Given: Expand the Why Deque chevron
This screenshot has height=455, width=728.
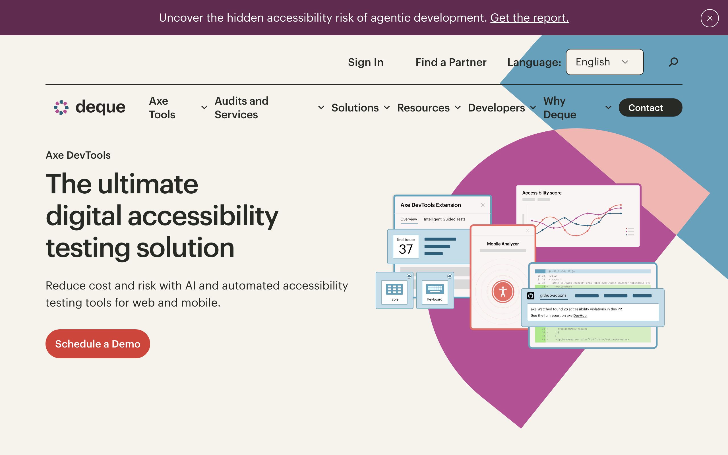Looking at the screenshot, I should tap(608, 107).
